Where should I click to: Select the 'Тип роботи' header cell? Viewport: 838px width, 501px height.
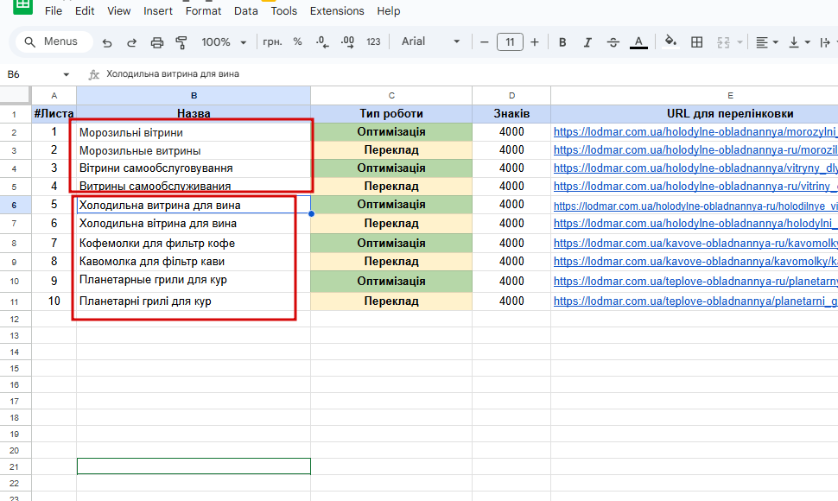point(391,114)
